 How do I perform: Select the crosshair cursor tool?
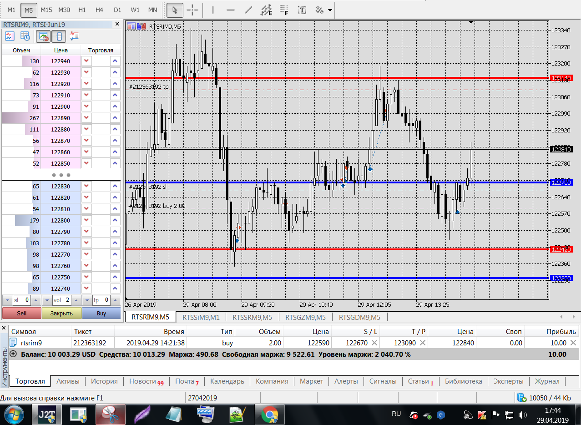click(x=192, y=10)
